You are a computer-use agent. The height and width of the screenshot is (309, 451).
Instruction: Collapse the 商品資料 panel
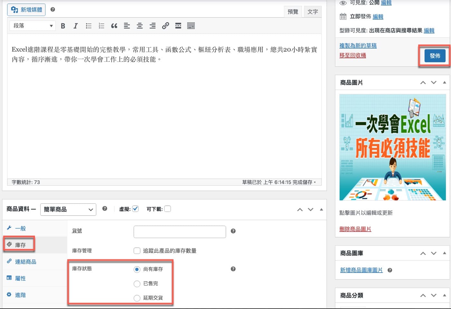321,210
